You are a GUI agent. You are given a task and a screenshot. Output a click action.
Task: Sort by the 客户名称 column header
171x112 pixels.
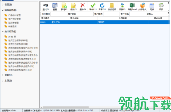(x=74, y=18)
